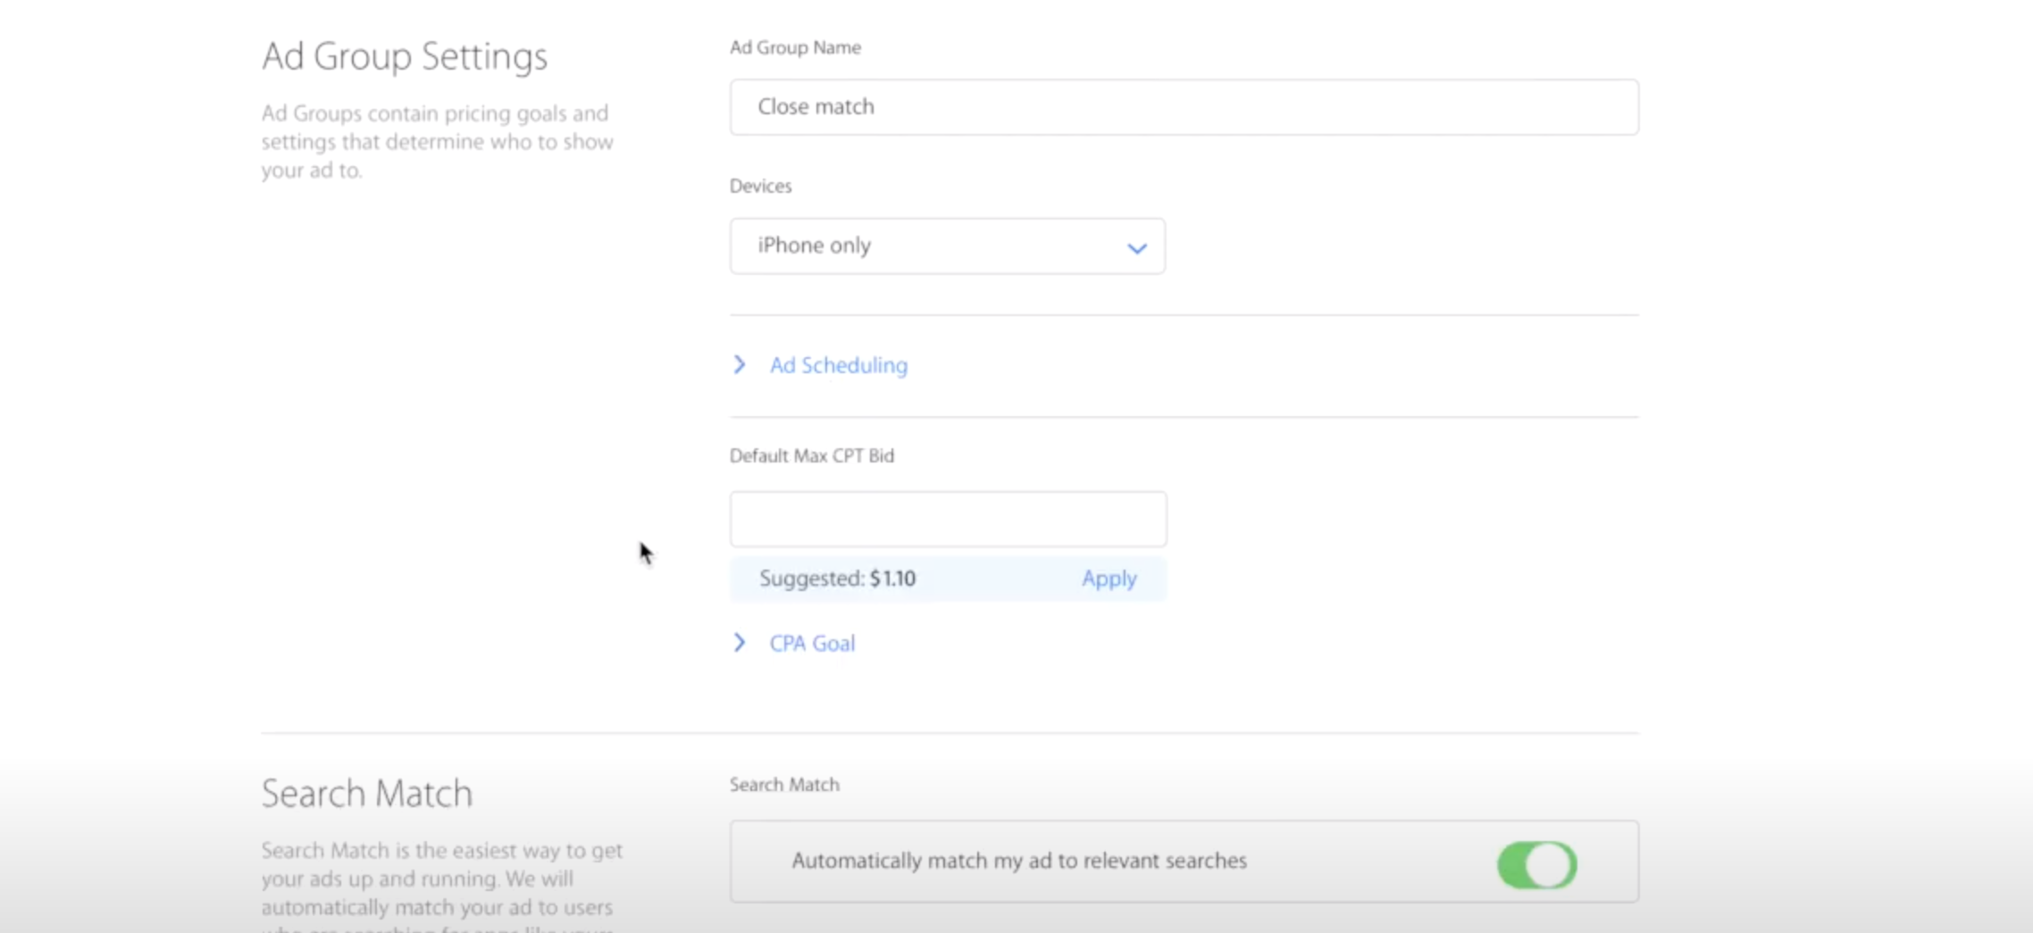Click the Apply link in the suggested bid banner
This screenshot has width=2033, height=933.
point(1109,579)
